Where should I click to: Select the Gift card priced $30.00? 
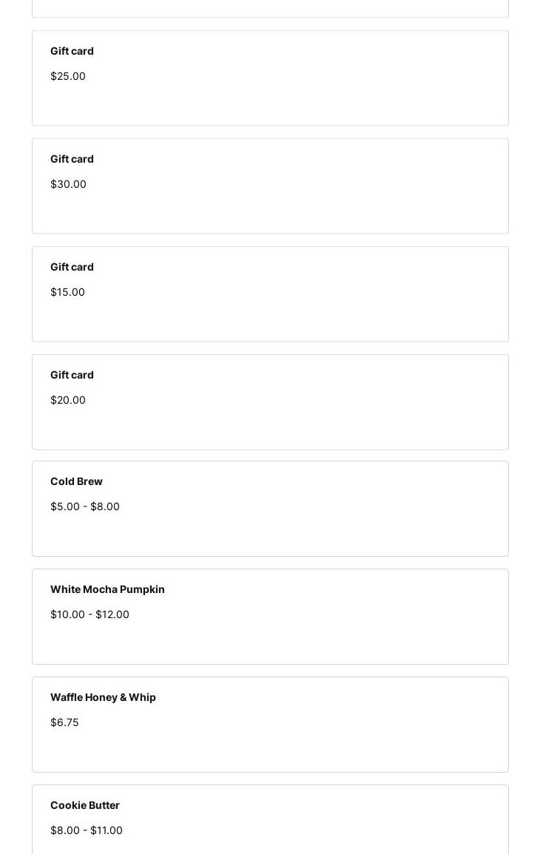(72, 159)
